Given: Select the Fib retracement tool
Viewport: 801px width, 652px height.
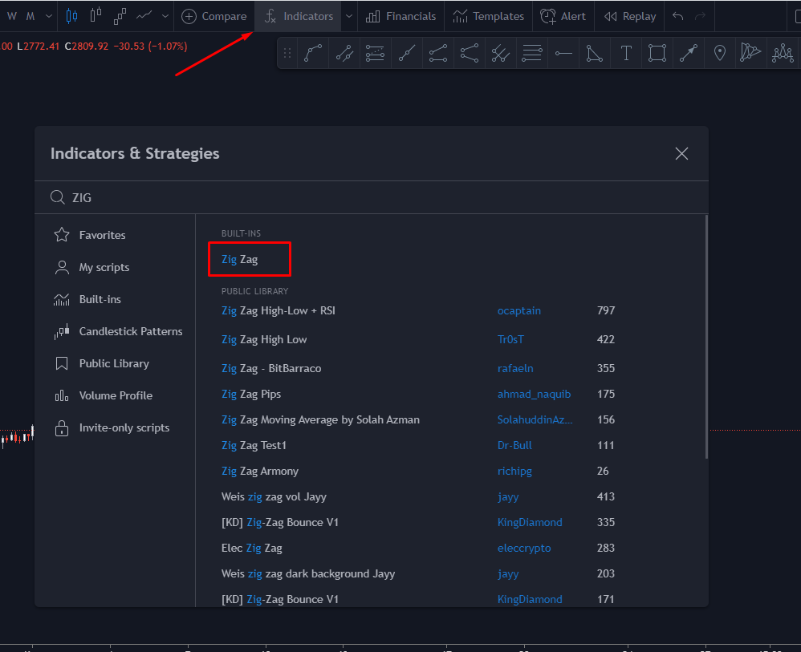Looking at the screenshot, I should point(376,53).
